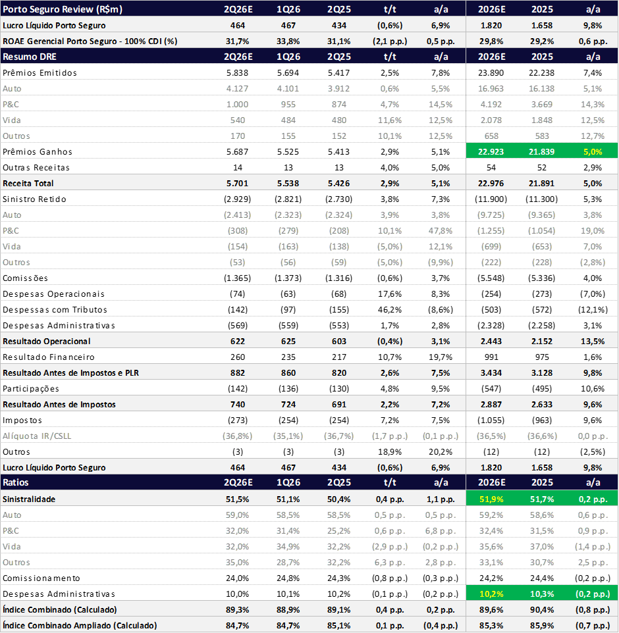The image size is (619, 633).
Task: Click the 'Despessas com Tributos' row label
Action: click(x=55, y=310)
